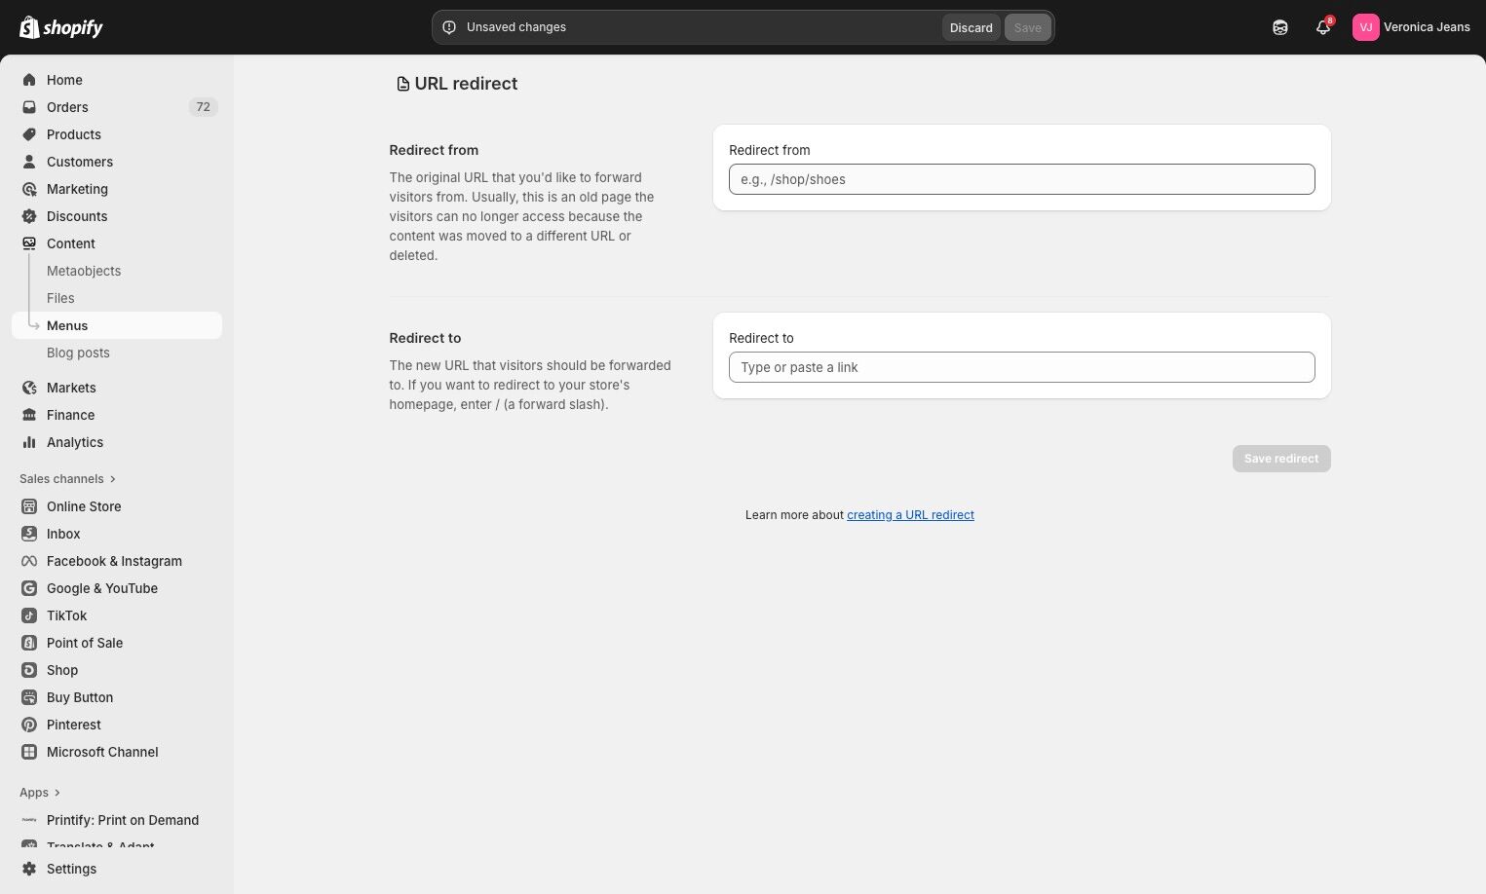Image resolution: width=1486 pixels, height=894 pixels.
Task: Go to Orders in sidebar
Action: 67,107
